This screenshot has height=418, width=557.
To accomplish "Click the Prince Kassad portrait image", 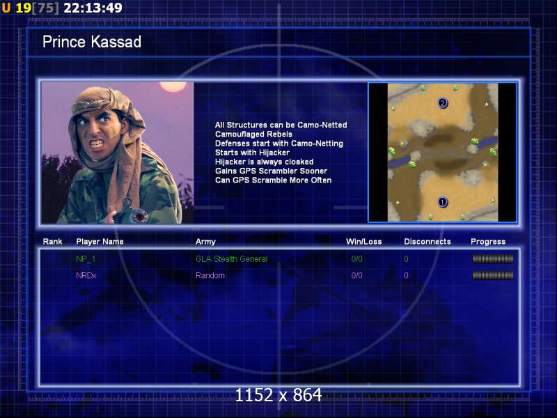I will [x=118, y=153].
